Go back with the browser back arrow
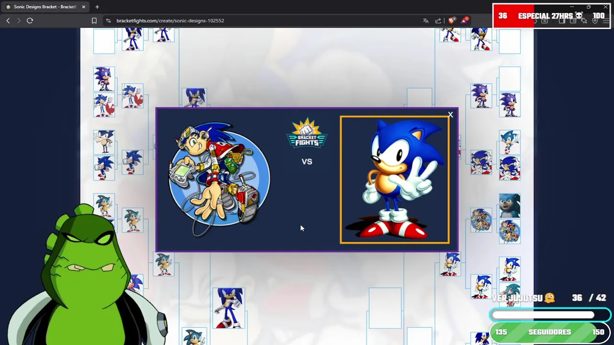 click(x=8, y=21)
